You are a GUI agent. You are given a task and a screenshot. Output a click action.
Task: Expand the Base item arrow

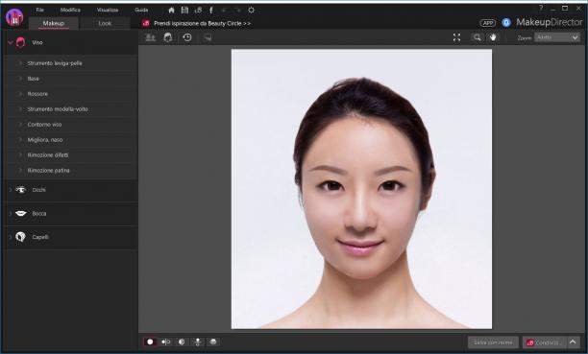[x=20, y=79]
